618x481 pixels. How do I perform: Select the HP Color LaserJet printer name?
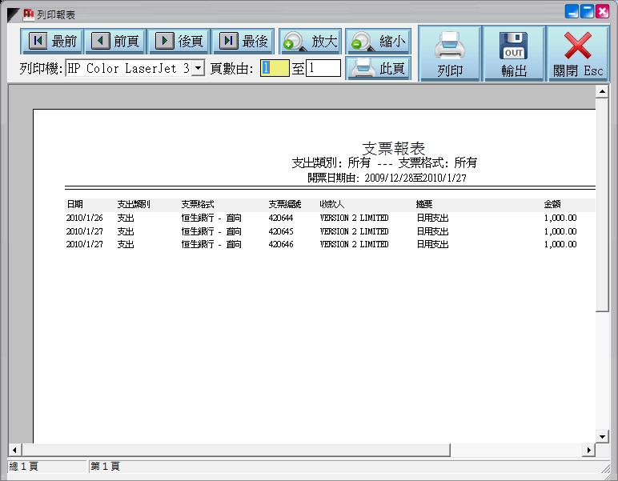(x=128, y=68)
